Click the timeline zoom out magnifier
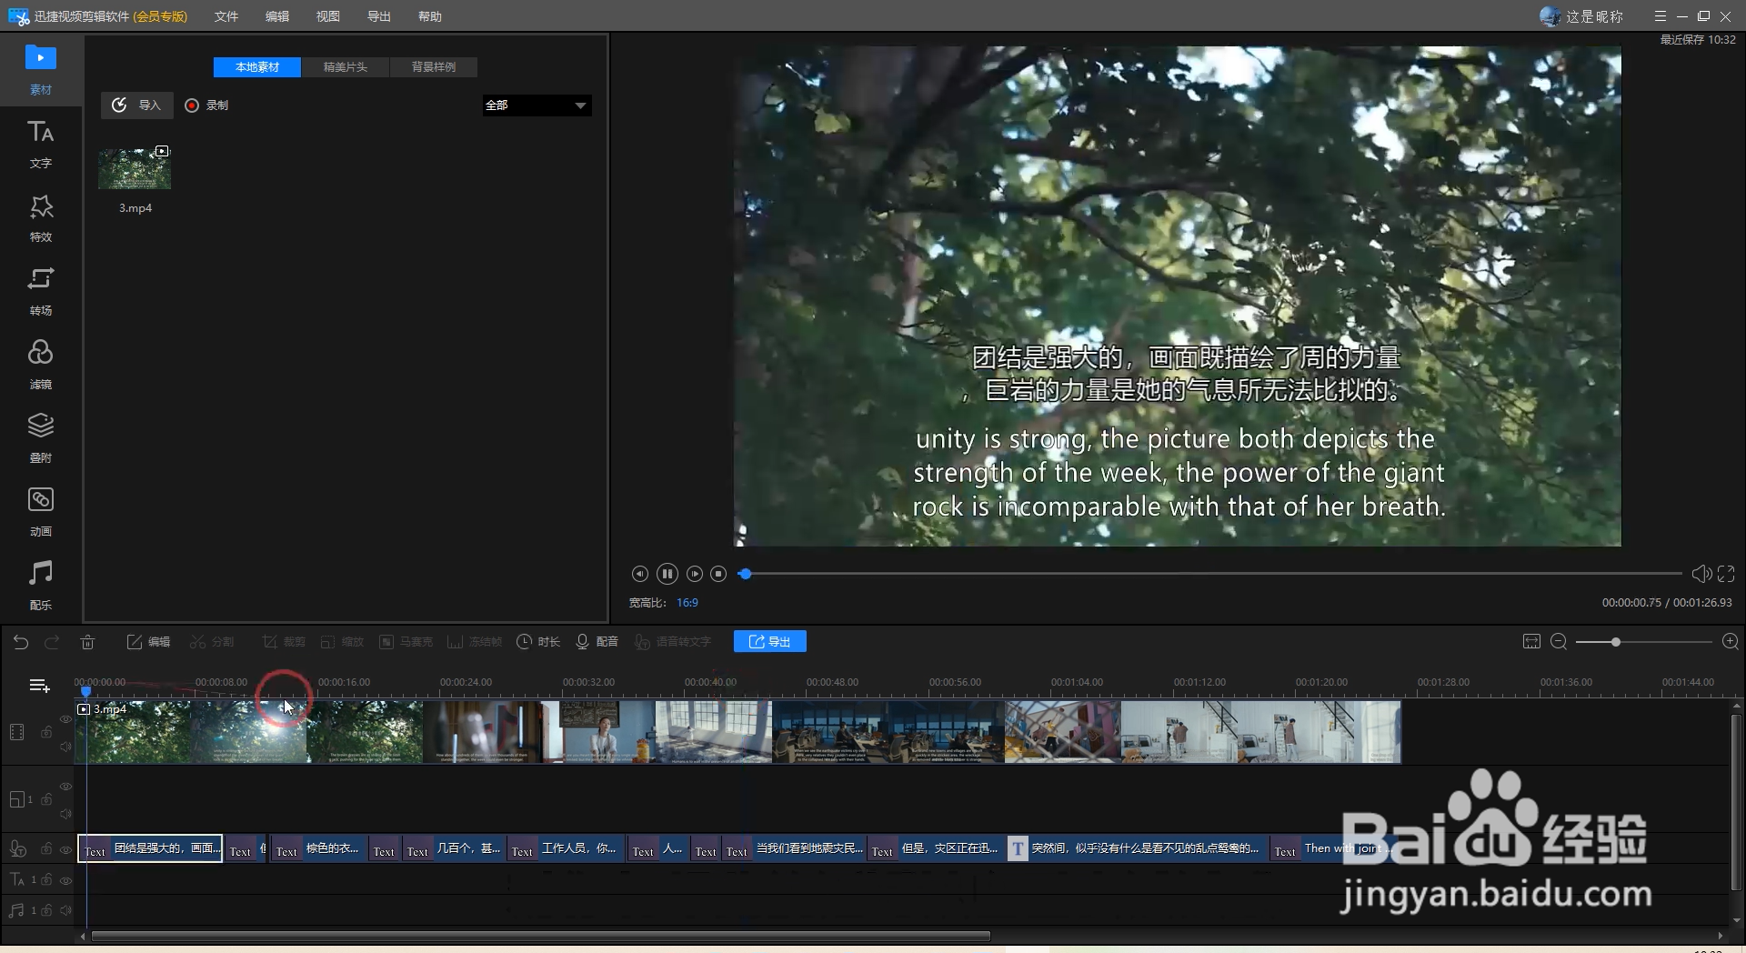 [x=1559, y=642]
